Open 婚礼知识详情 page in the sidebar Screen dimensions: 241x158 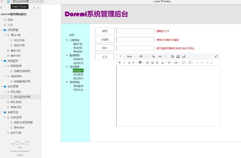(x=22, y=97)
